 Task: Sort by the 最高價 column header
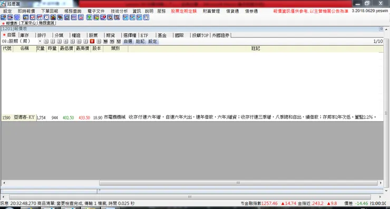(x=83, y=48)
